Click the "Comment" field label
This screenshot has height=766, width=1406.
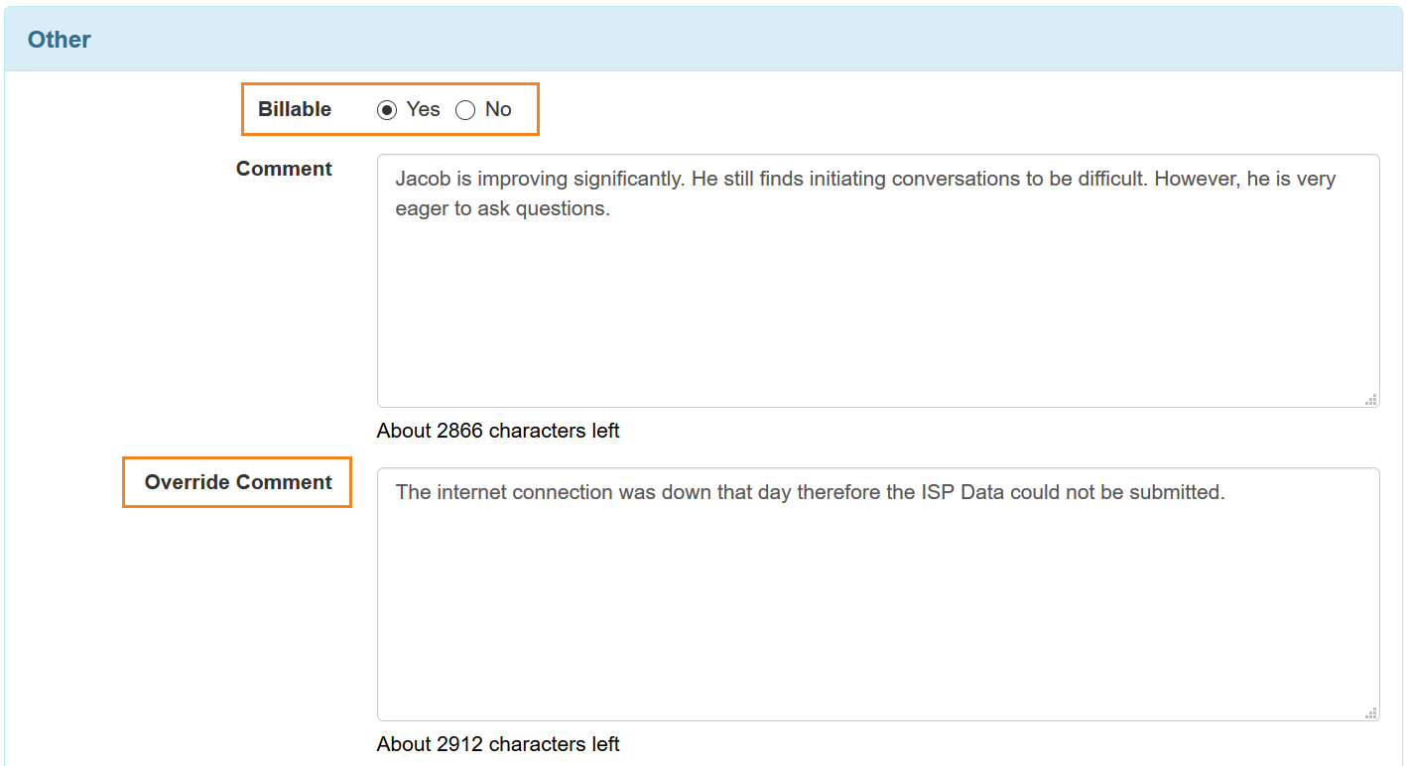tap(284, 169)
